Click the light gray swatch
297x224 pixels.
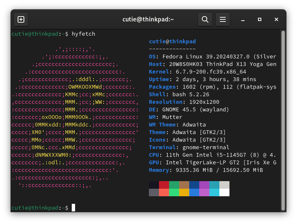coord(224,185)
